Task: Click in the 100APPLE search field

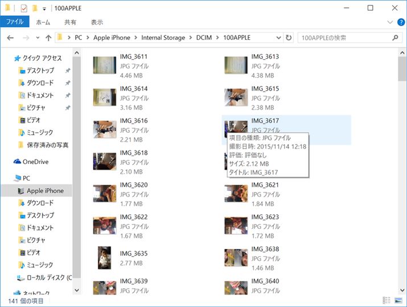Action: [342, 38]
